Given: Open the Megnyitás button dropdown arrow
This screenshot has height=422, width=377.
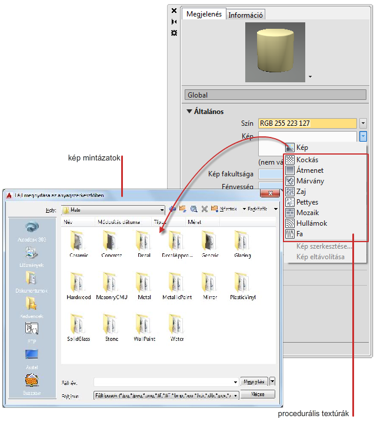Looking at the screenshot, I should click(x=272, y=381).
